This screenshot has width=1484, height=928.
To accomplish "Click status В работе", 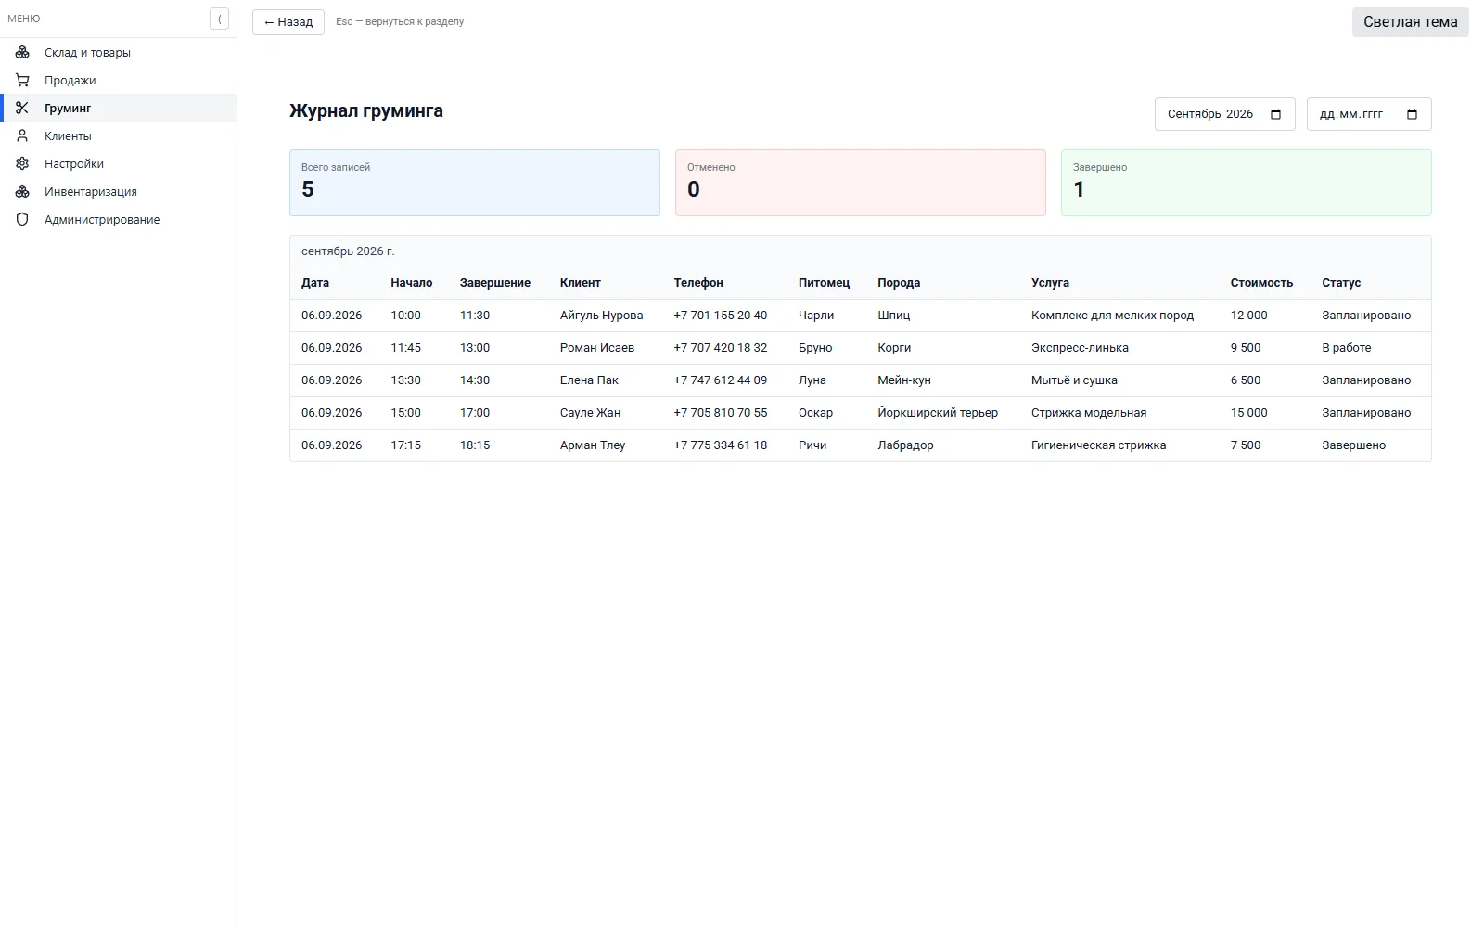I will [1347, 348].
